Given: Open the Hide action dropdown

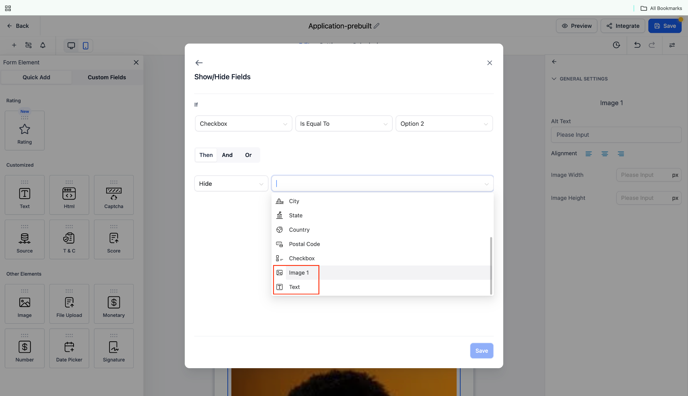Looking at the screenshot, I should click(231, 184).
